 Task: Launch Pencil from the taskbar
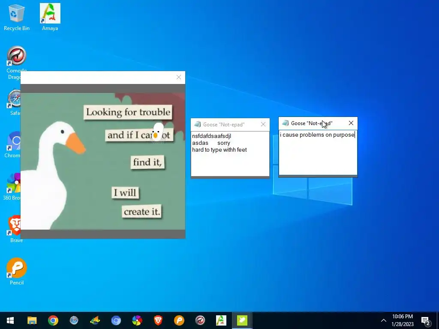(179, 320)
